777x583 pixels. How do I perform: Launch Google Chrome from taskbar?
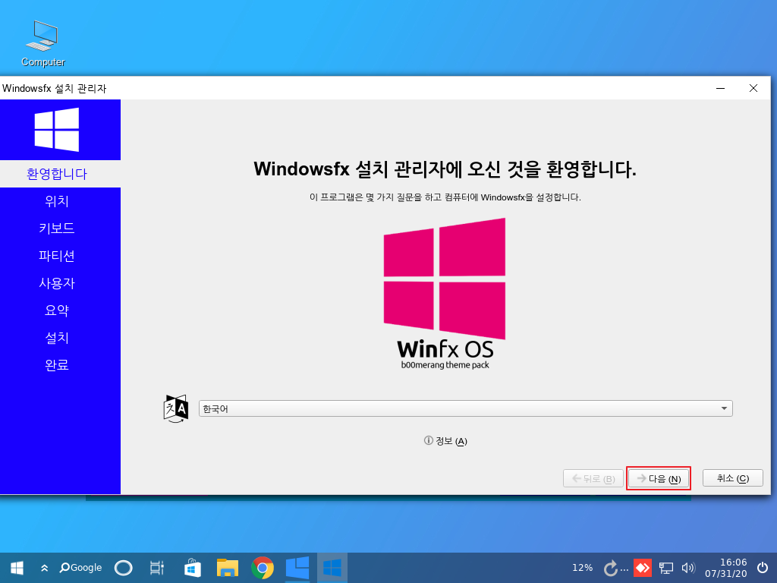pyautogui.click(x=262, y=568)
